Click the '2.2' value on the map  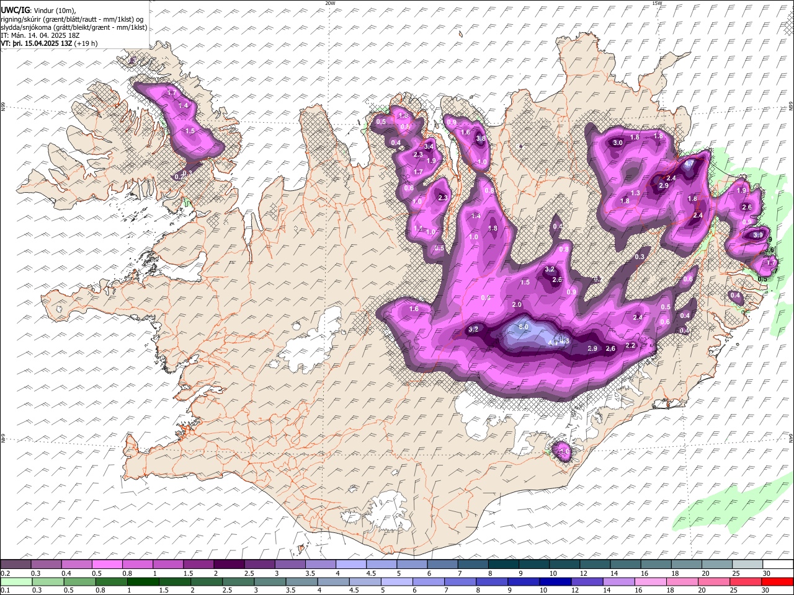[x=630, y=345]
